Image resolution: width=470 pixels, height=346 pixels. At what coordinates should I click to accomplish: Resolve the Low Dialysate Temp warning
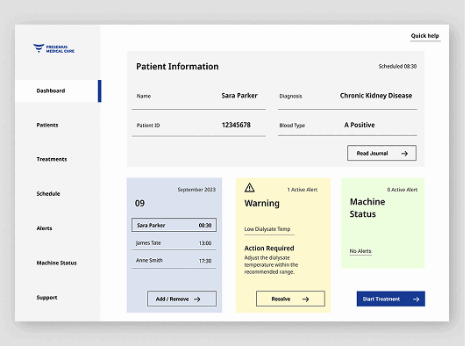290,299
